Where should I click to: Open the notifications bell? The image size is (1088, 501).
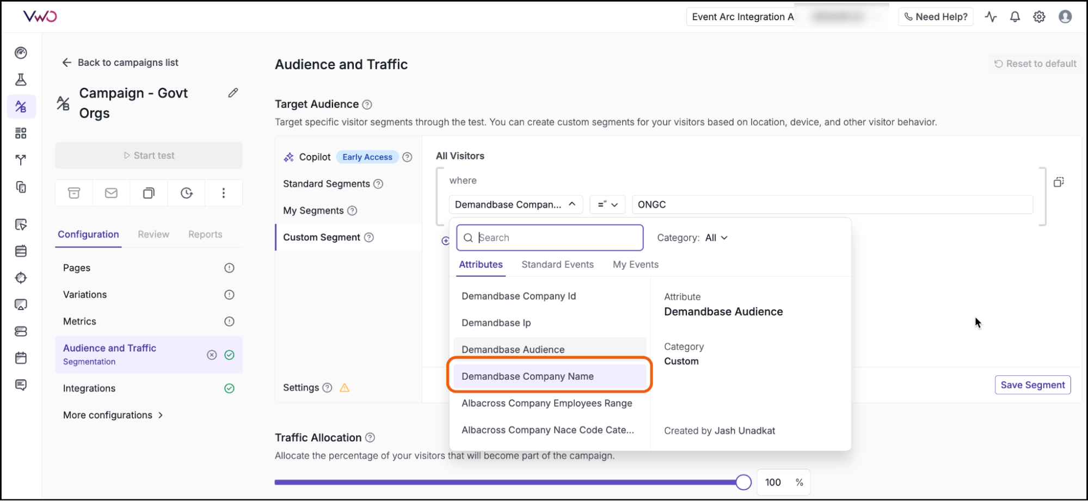[x=1015, y=17]
